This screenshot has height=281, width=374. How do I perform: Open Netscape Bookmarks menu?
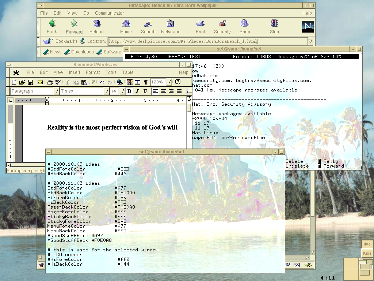60,41
